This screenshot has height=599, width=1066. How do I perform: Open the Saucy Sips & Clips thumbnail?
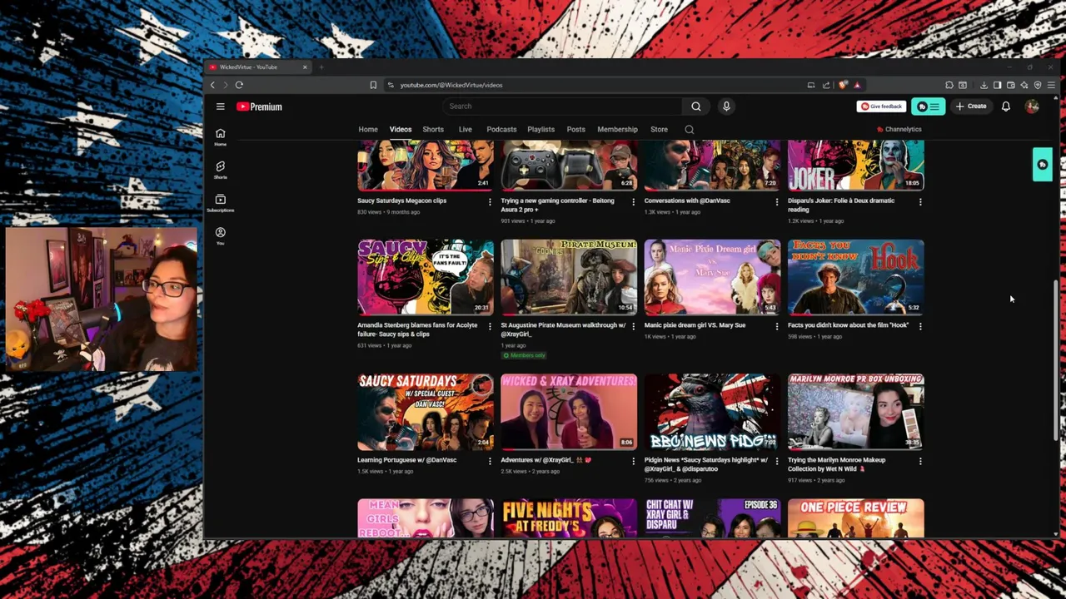(426, 277)
